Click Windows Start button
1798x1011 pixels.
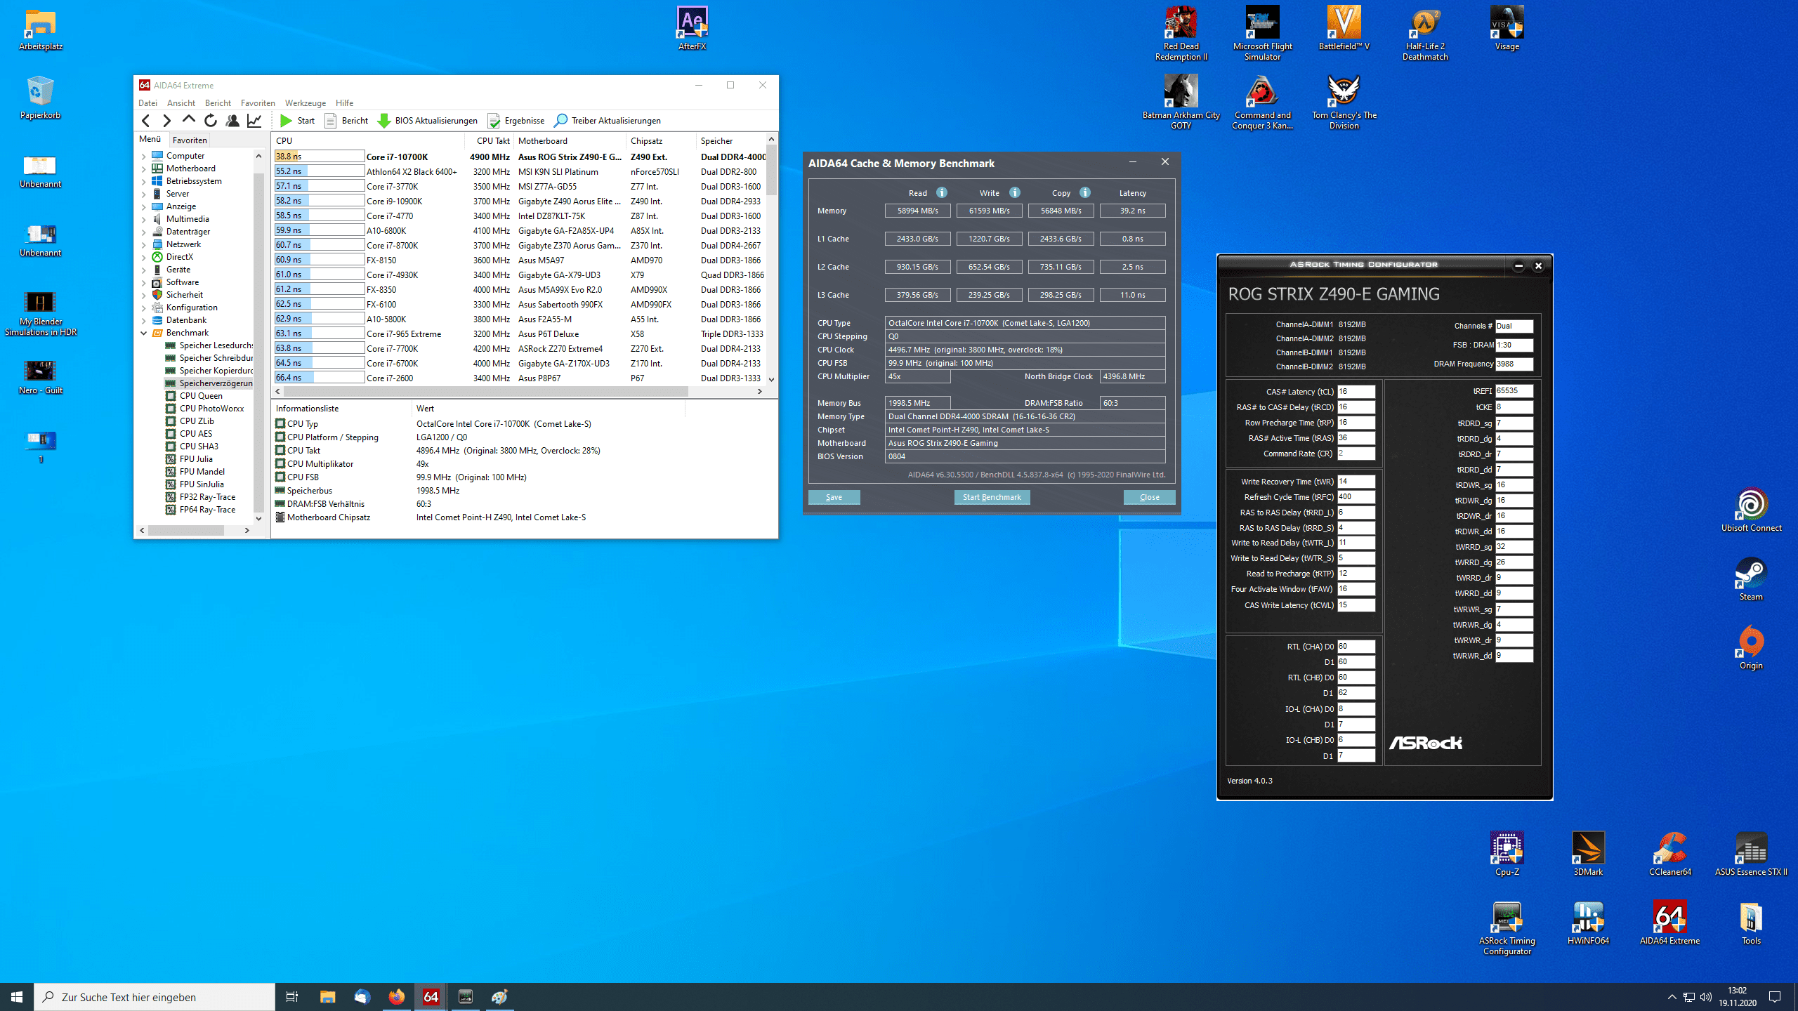click(17, 996)
